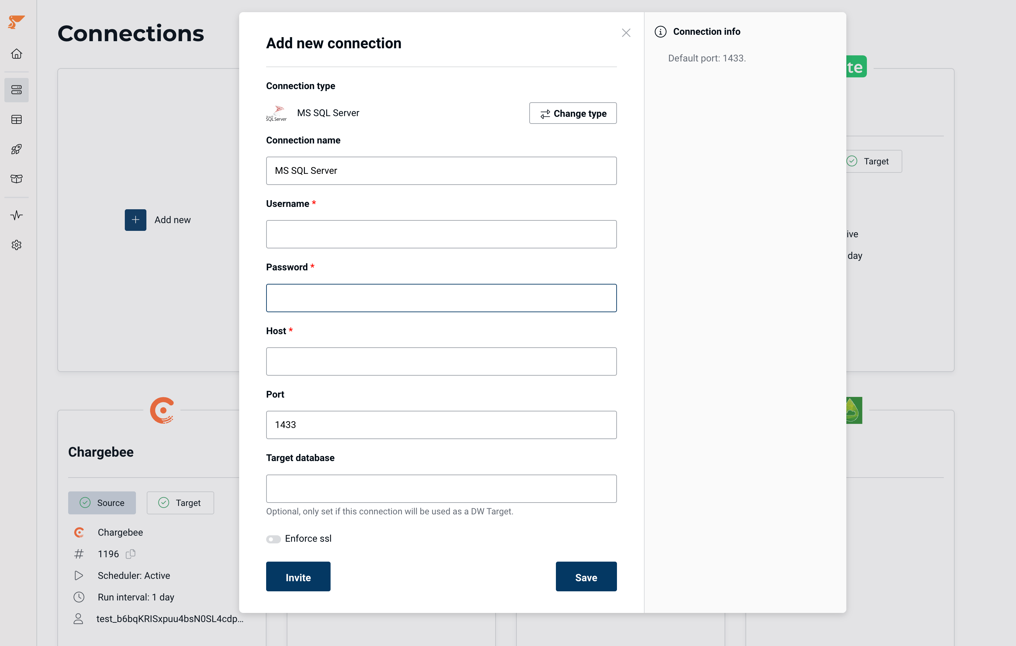Click the MS SQL Server logo icon
The width and height of the screenshot is (1016, 646).
pos(276,113)
